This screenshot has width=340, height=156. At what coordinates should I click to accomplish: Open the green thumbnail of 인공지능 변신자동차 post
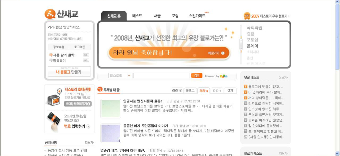click(x=111, y=109)
